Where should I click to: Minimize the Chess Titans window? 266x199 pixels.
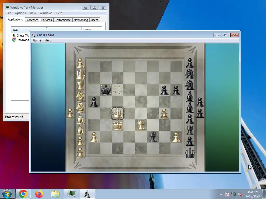[217, 35]
